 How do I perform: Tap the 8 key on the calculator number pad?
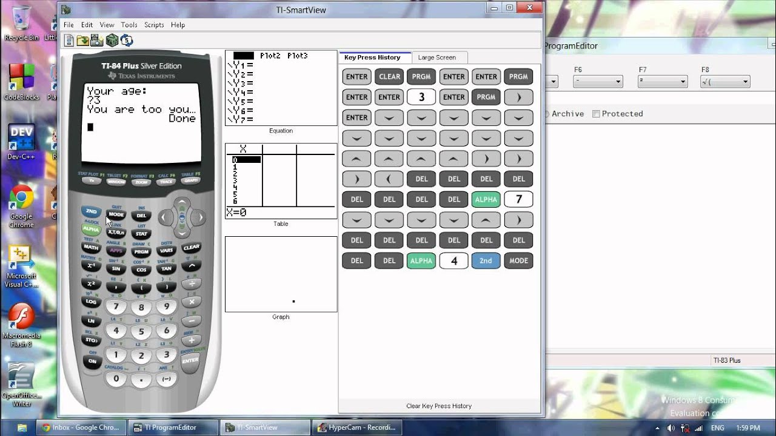point(141,308)
